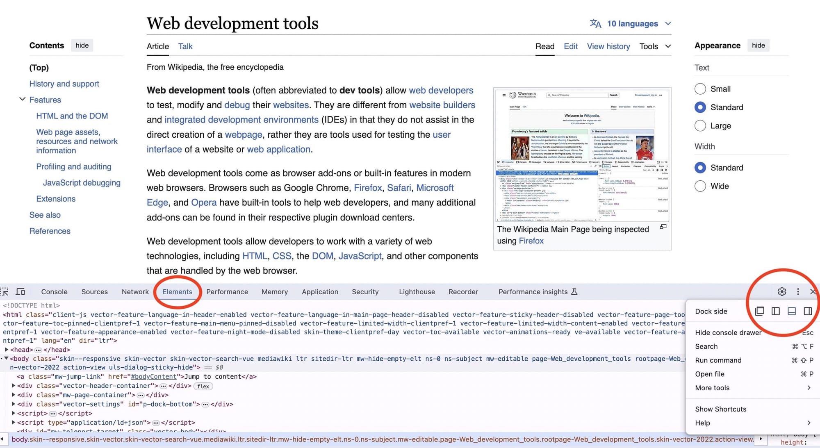Click the Elements panel tab
This screenshot has height=448, width=820.
[178, 291]
